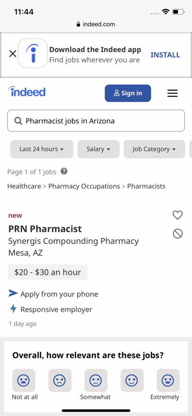Save PRN Pharmacist job with heart icon
Image resolution: width=192 pixels, height=416 pixels.
pos(178,215)
